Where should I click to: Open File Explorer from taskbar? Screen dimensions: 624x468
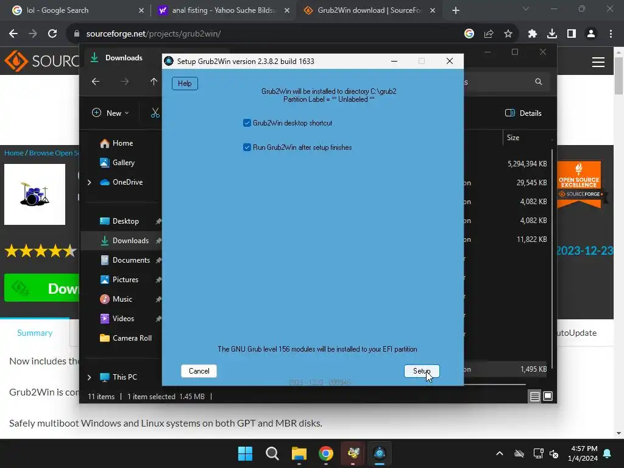click(x=299, y=453)
